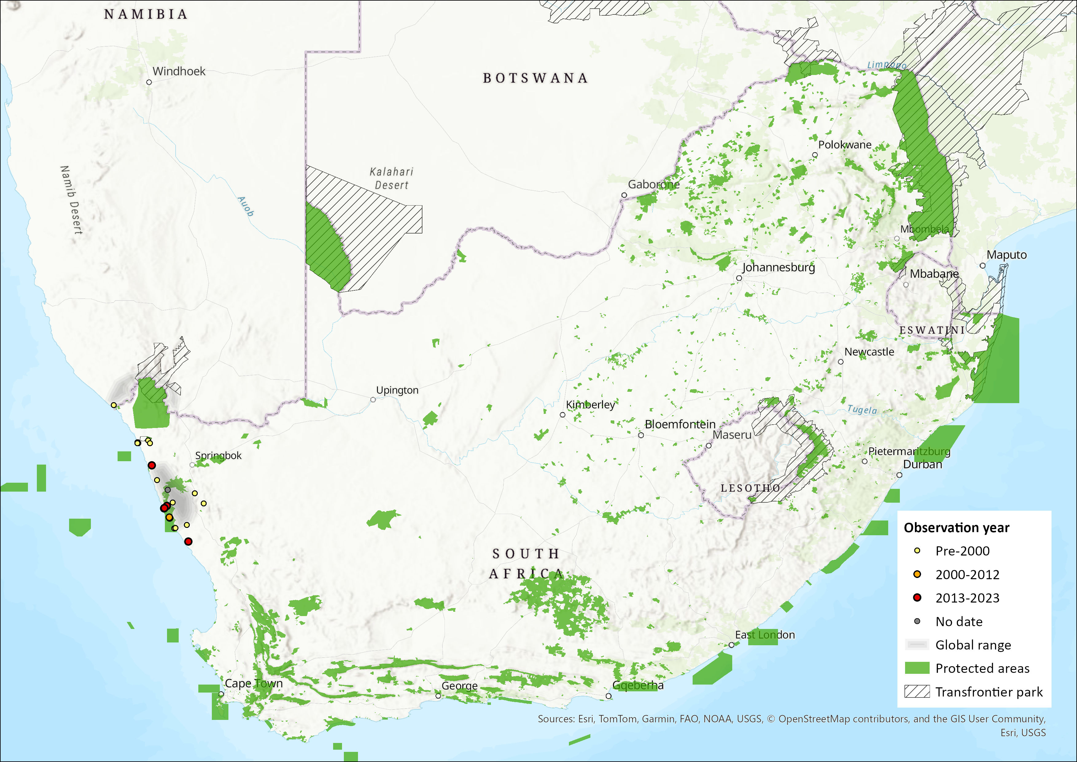Click the Transfrontier park hatched legend symbol
Screen dimensions: 1077x762
click(916, 692)
